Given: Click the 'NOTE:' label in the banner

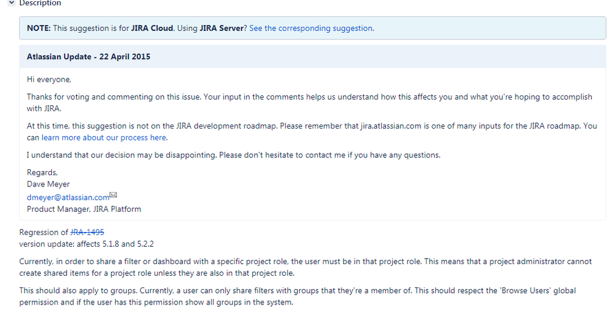Looking at the screenshot, I should click(x=39, y=28).
